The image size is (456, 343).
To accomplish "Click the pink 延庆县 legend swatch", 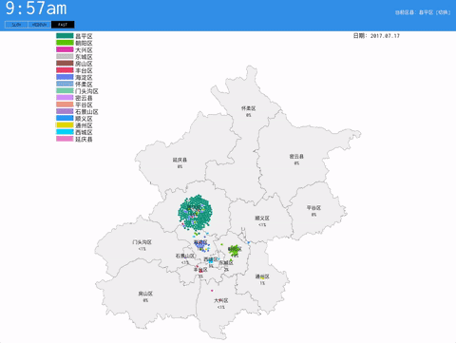I will coord(65,139).
